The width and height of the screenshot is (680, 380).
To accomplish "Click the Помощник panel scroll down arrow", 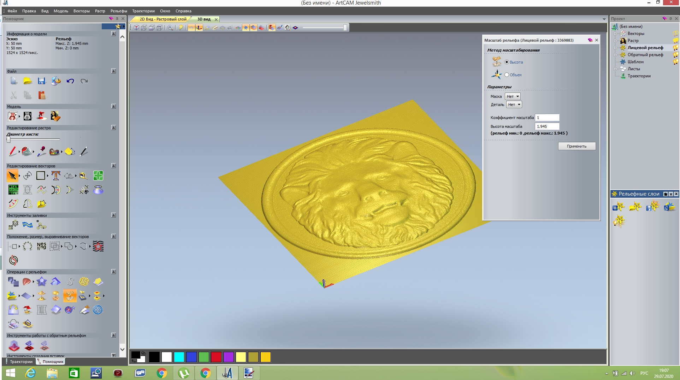I will point(123,349).
